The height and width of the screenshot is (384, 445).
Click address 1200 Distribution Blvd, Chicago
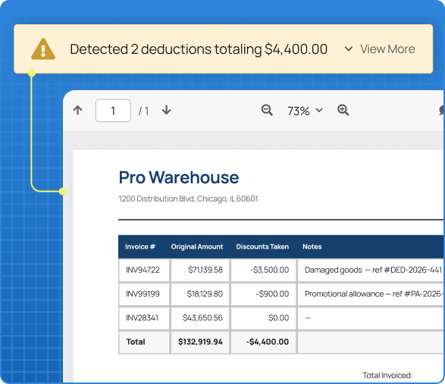(188, 198)
